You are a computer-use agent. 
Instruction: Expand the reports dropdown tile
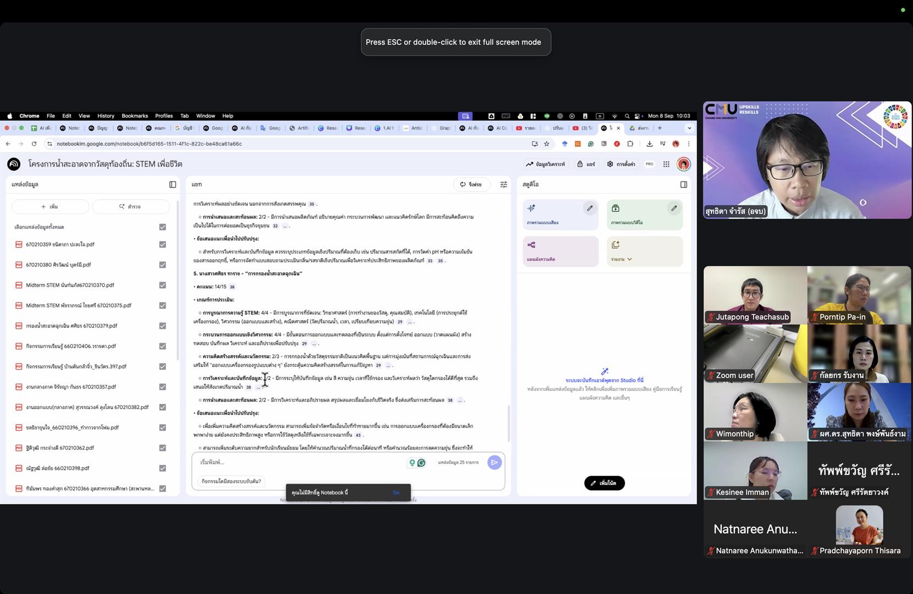[644, 251]
